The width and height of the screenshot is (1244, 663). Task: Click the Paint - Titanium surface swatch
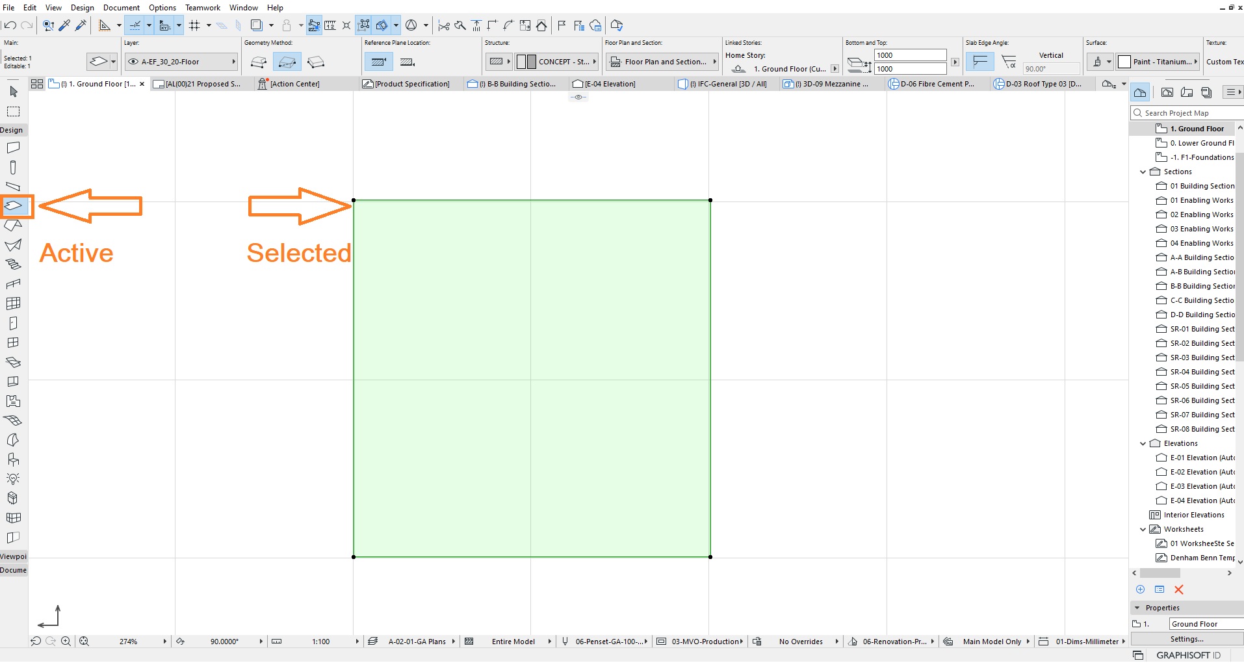1124,62
